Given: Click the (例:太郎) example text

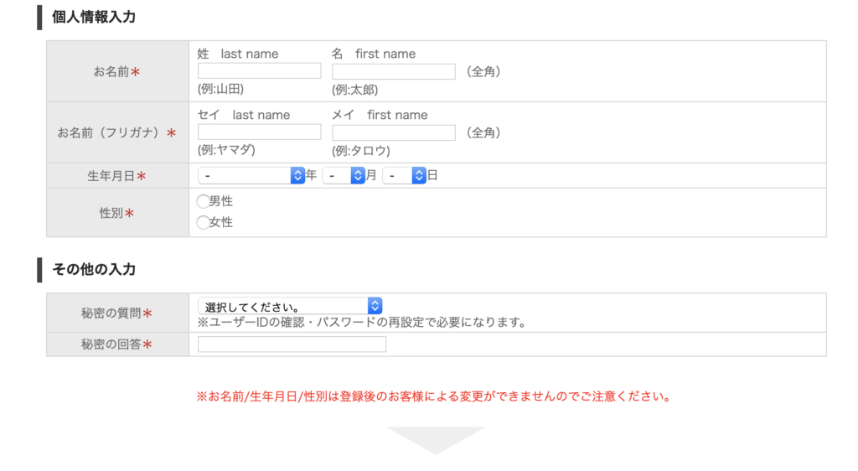Looking at the screenshot, I should (x=354, y=90).
